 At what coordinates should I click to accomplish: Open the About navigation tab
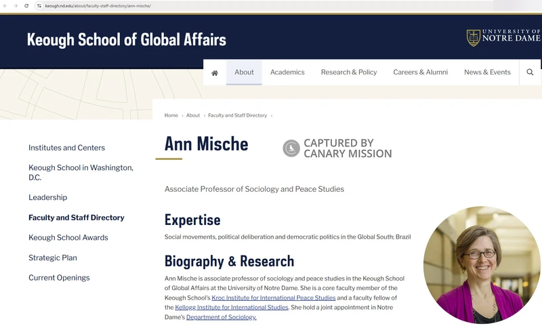244,73
